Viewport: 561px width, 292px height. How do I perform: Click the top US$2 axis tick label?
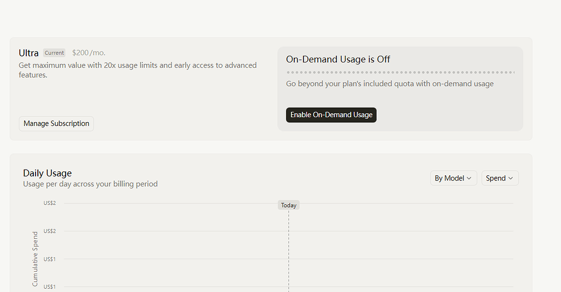pyautogui.click(x=50, y=203)
